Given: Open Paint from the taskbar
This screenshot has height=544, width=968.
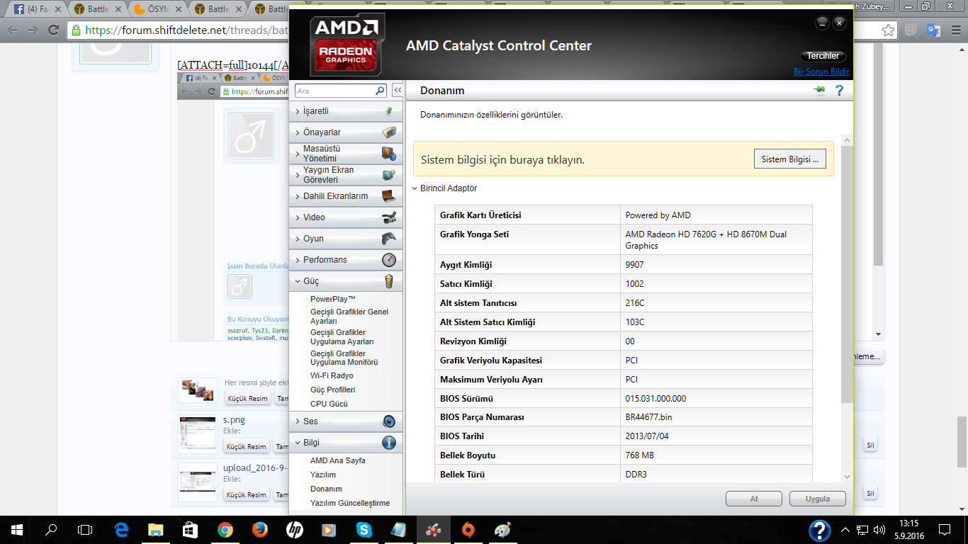Looking at the screenshot, I should click(x=502, y=530).
